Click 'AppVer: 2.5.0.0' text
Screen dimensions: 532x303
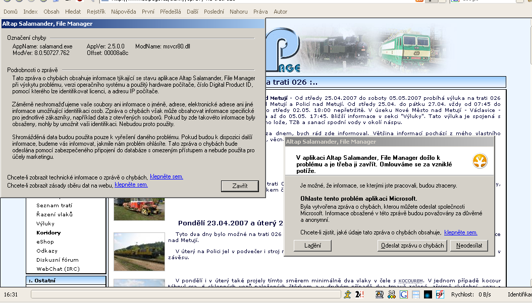(x=105, y=46)
